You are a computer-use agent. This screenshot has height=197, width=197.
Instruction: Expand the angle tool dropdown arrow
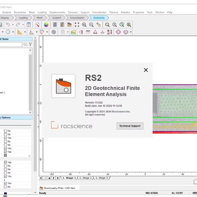coord(37,32)
